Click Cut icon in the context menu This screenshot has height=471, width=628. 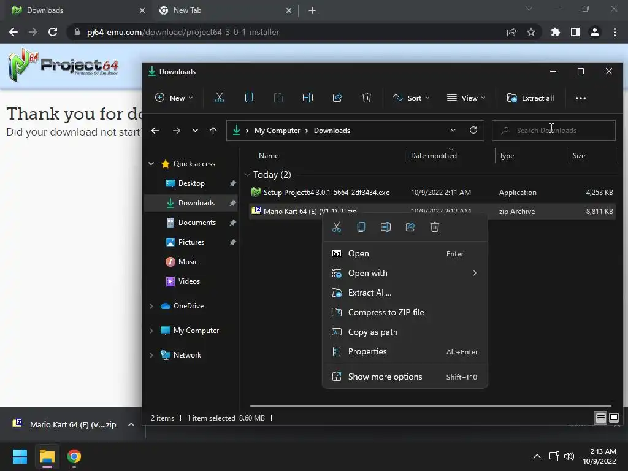point(337,227)
